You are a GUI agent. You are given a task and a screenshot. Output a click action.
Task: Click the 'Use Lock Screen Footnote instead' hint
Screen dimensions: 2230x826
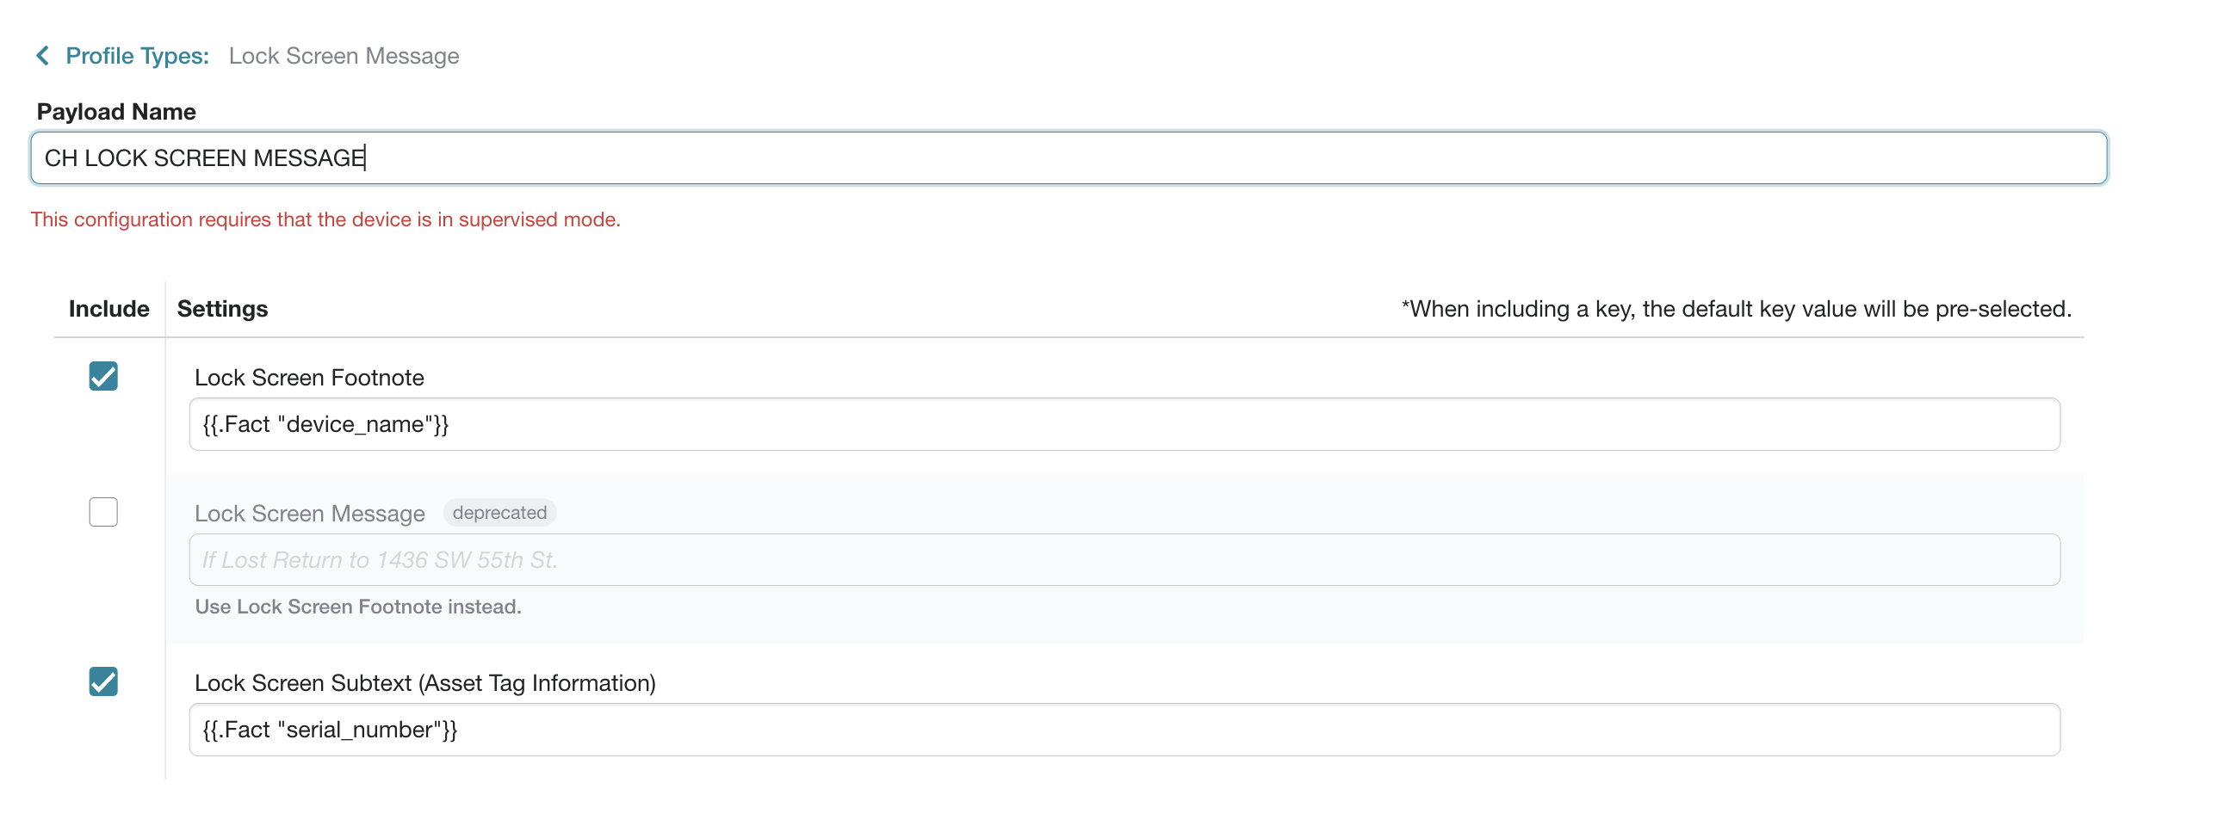click(x=357, y=607)
